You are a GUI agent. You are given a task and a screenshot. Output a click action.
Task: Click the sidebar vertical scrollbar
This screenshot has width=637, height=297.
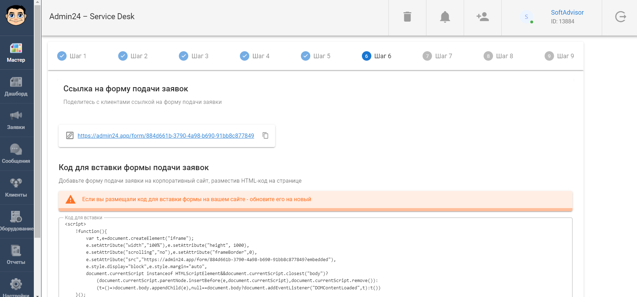point(38,122)
